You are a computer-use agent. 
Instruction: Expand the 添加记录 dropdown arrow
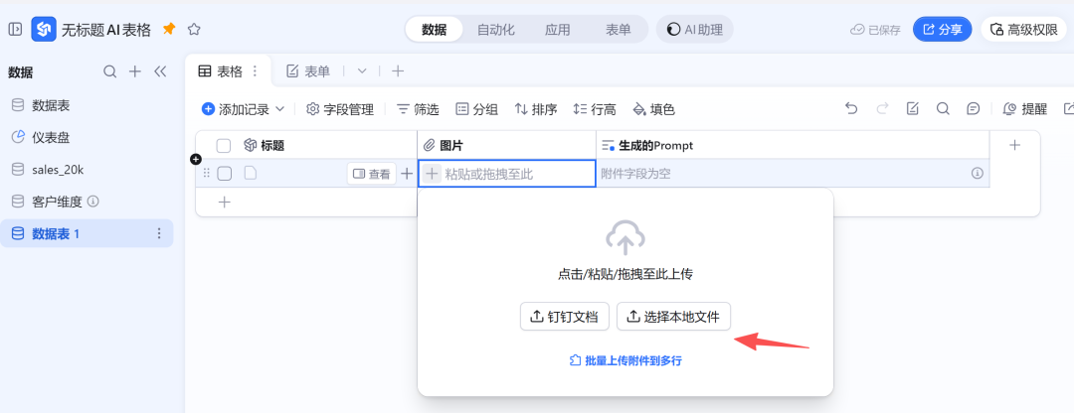pos(279,109)
